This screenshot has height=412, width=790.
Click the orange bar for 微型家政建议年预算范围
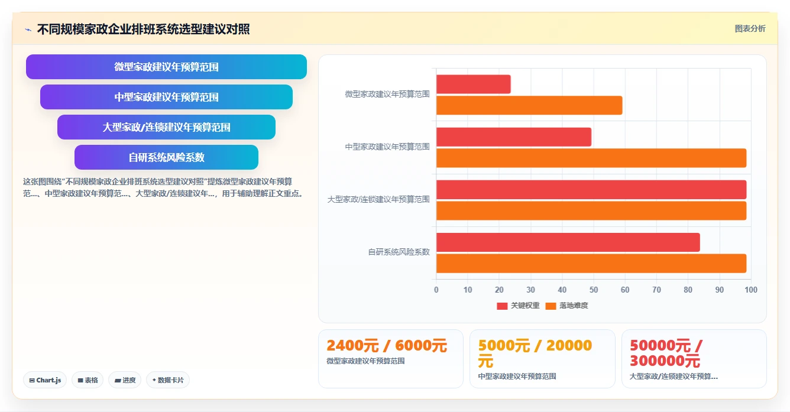(529, 105)
